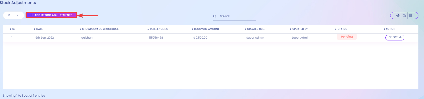Sort by Recovery Amount column
This screenshot has height=99, width=424.
click(205, 29)
